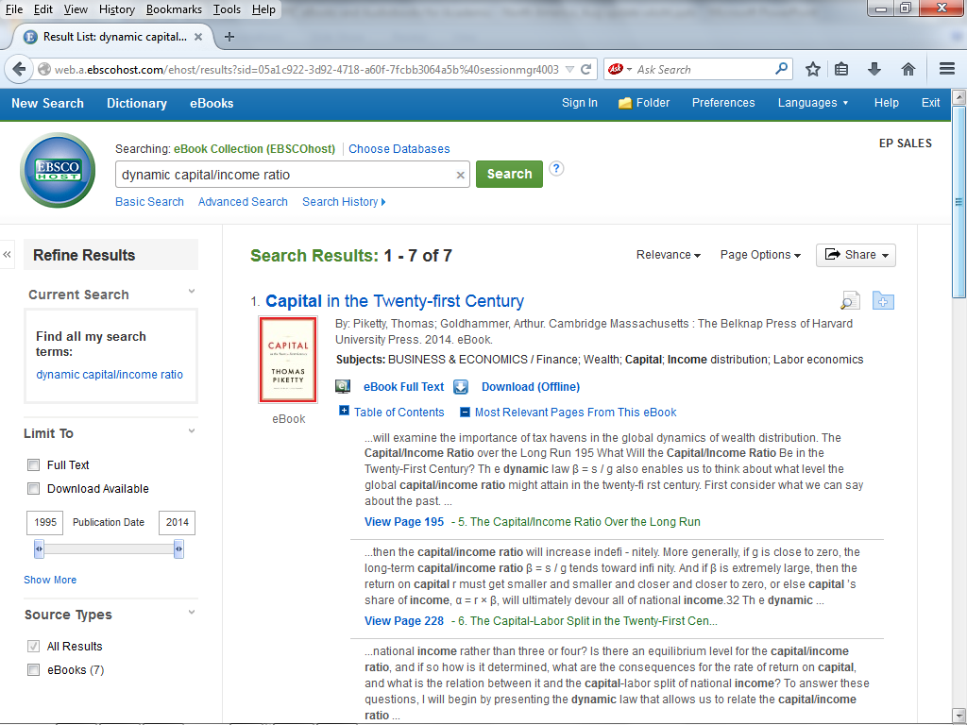Open the Ask search engine dropdown
This screenshot has height=725, width=967.
coord(629,69)
